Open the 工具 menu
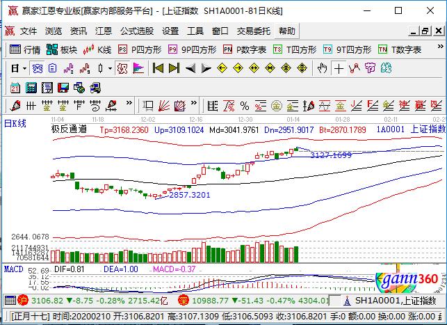The image size is (447, 325). pyautogui.click(x=195, y=31)
